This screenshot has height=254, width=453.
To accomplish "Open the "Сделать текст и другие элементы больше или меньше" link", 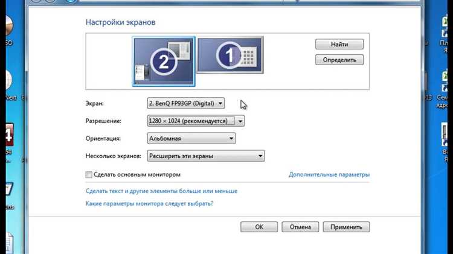I will pos(161,191).
